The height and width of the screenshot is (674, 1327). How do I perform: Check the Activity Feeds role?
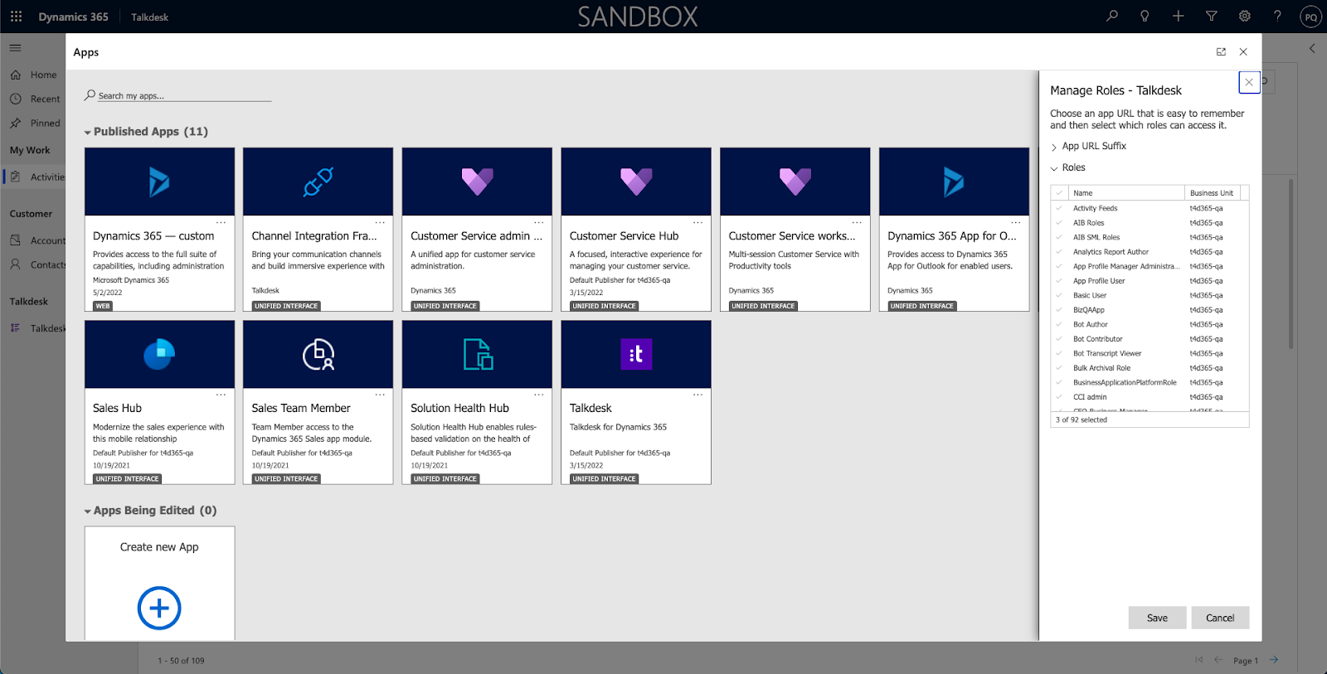[1059, 208]
